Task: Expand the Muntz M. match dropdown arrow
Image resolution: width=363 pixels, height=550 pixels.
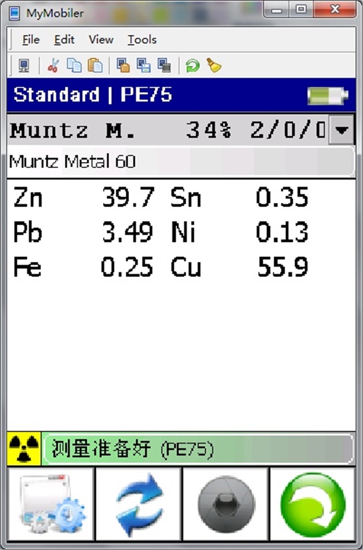Action: pos(342,130)
